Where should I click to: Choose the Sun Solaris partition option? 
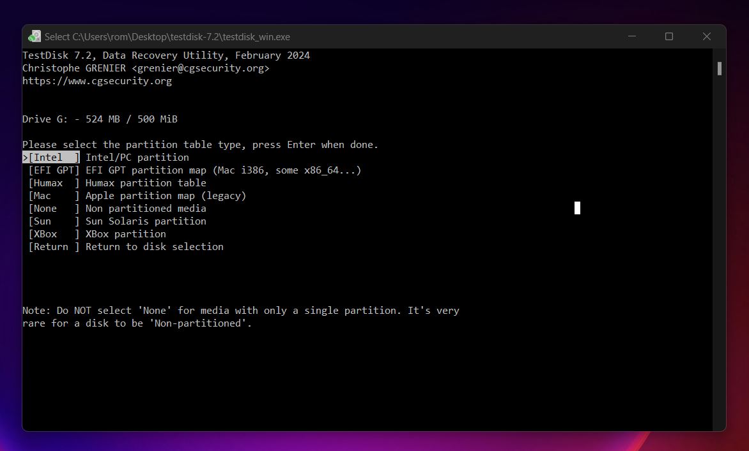(117, 221)
